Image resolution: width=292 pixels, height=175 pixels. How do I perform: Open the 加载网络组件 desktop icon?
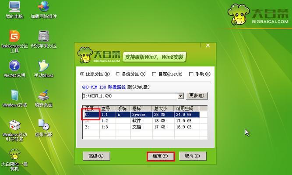click(x=44, y=10)
